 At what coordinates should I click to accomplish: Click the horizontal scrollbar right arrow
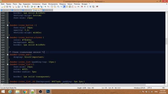pos(164,85)
